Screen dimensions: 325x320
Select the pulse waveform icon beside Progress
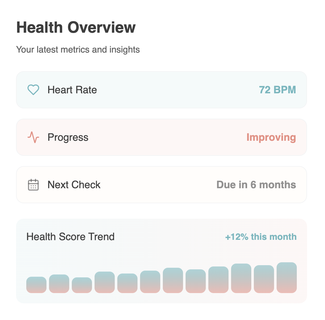pyautogui.click(x=33, y=137)
